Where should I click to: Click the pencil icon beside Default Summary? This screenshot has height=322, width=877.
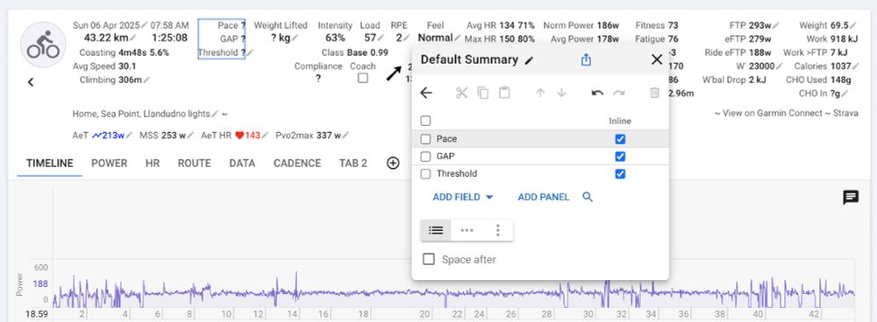pyautogui.click(x=529, y=60)
